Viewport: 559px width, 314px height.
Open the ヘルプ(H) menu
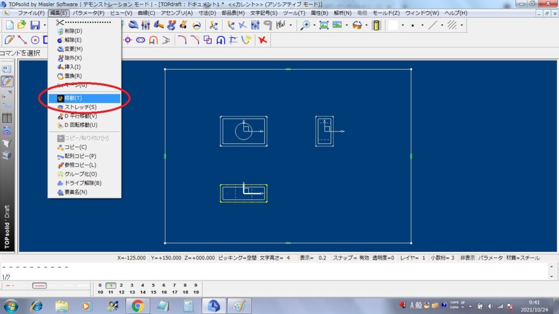pos(456,13)
